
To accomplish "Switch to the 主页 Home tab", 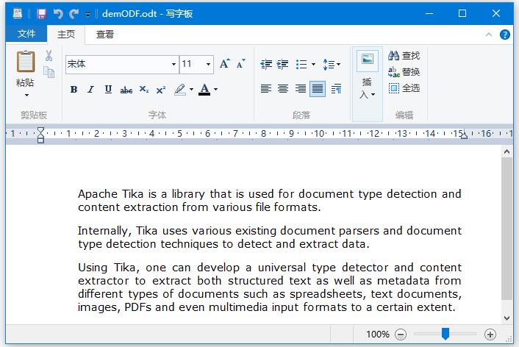I will pyautogui.click(x=66, y=34).
